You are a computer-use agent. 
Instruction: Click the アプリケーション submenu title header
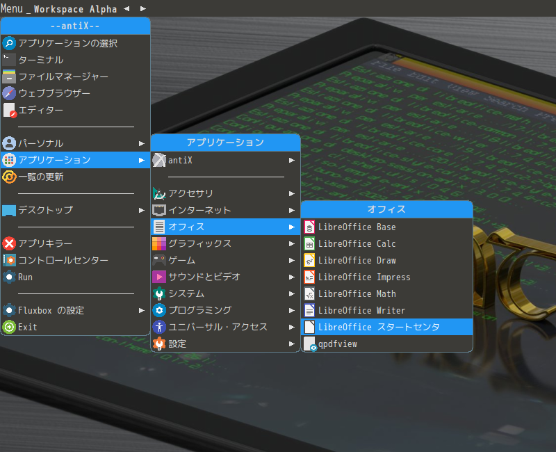point(225,143)
